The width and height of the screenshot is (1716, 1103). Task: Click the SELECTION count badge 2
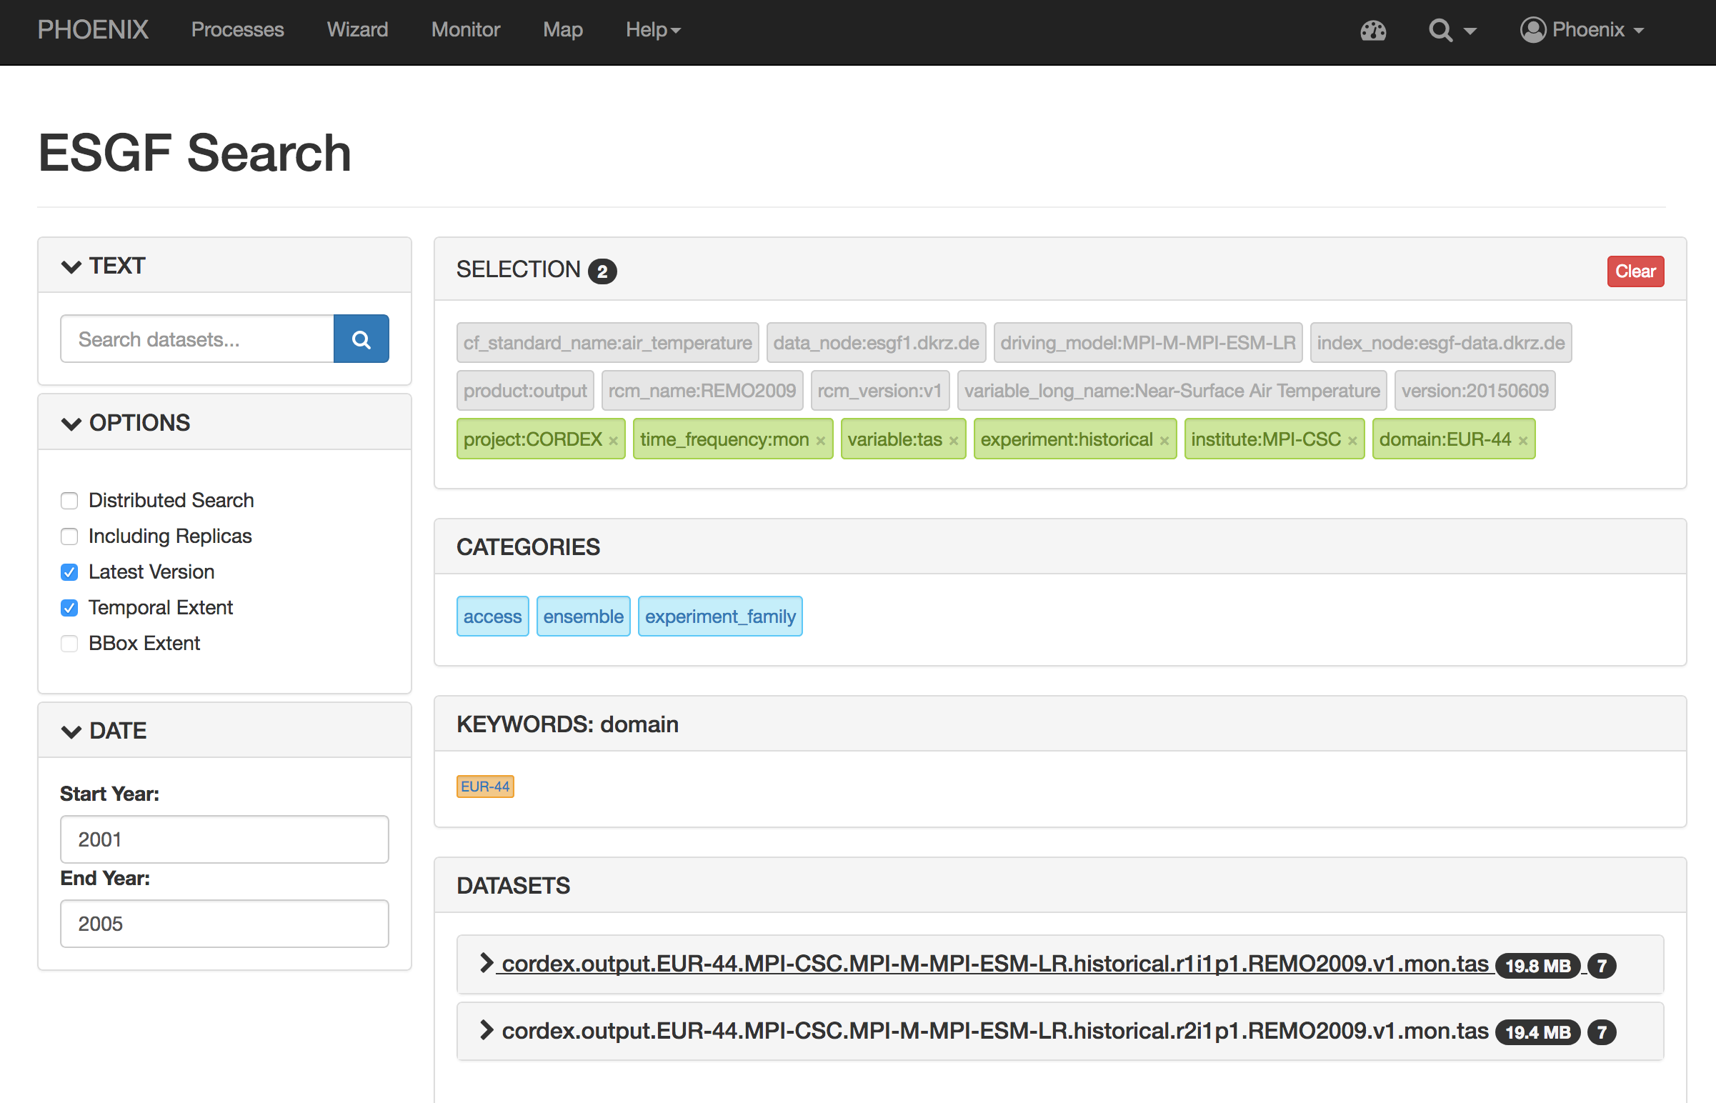click(x=602, y=271)
